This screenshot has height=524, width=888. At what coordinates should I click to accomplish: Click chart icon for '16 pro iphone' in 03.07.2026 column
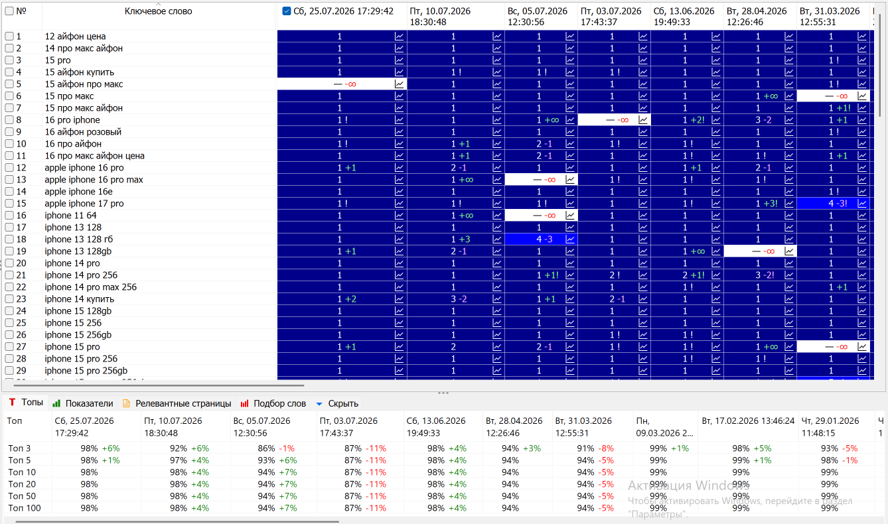click(643, 120)
